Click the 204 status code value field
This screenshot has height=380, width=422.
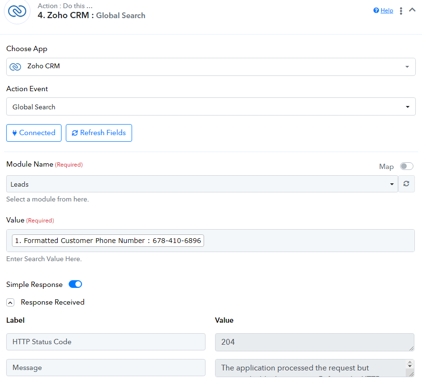(315, 342)
